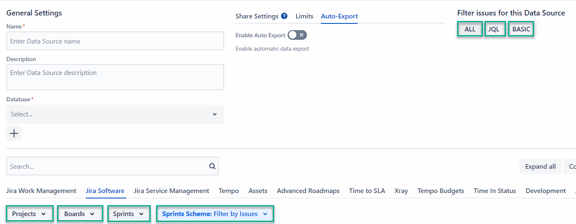Open the Development tab
Image resolution: width=576 pixels, height=224 pixels.
pos(546,191)
